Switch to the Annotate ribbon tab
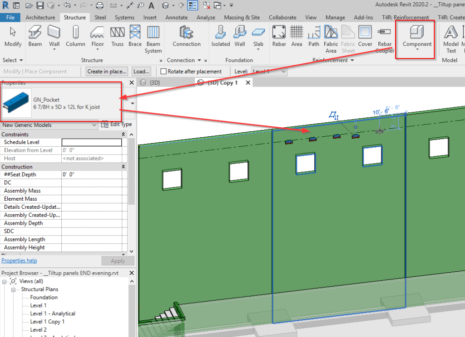465x337 pixels. point(177,18)
